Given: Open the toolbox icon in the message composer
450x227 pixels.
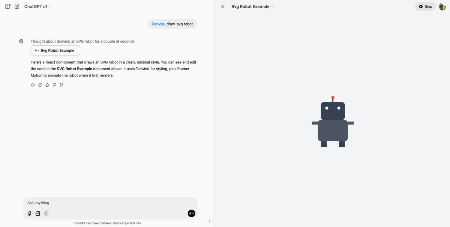Looking at the screenshot, I should click(x=37, y=213).
